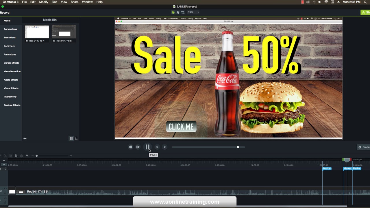Screen dimensions: 370x208
Task: Collapse the marker track chevron
Action: coord(4,165)
